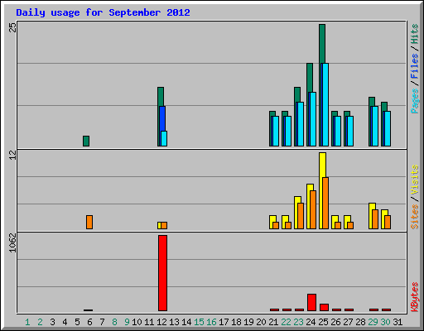Select day label 6 on the axis
The image size is (424, 331).
[89, 322]
